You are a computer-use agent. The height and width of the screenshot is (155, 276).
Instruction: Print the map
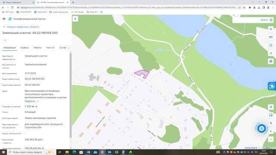(271, 61)
